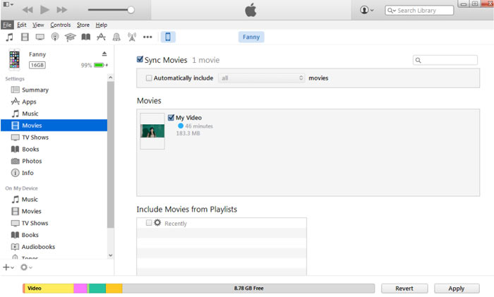Click the orange segment of storage bar
494x297 pixels.
pyautogui.click(x=114, y=289)
